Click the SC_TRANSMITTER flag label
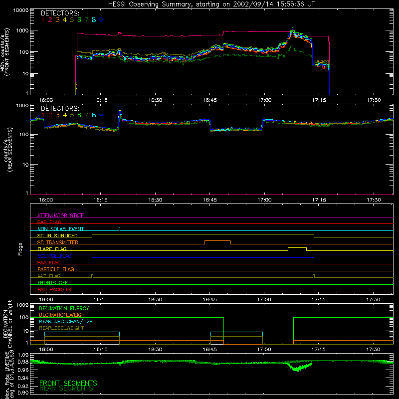This screenshot has height=399, width=399. 57,242
